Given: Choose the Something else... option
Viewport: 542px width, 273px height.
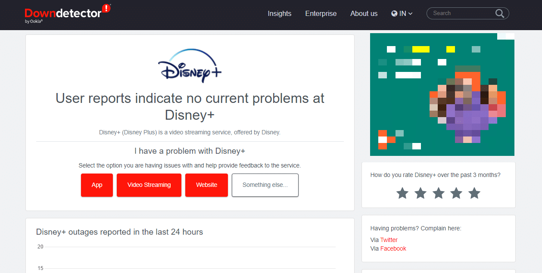Looking at the screenshot, I should [x=265, y=185].
